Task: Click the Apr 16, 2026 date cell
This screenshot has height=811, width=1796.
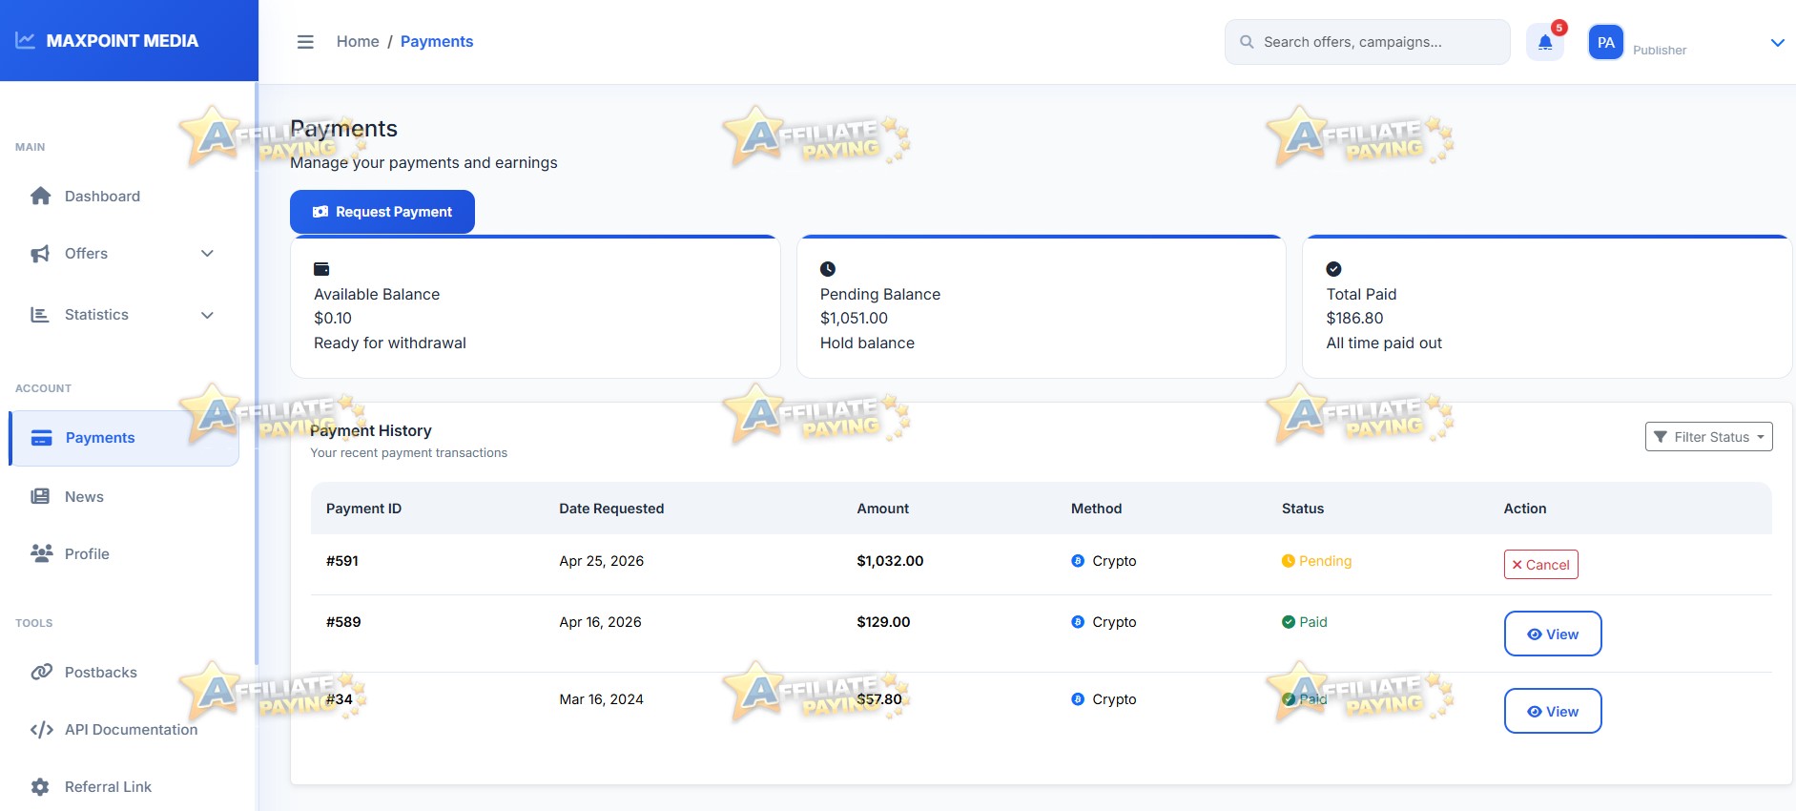Action: [x=600, y=622]
